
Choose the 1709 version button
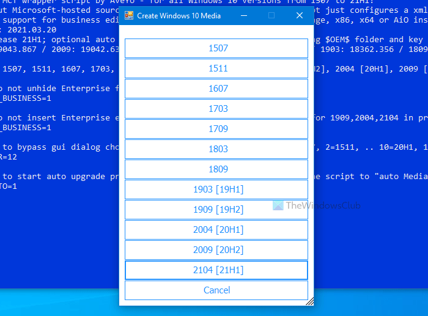coord(216,129)
